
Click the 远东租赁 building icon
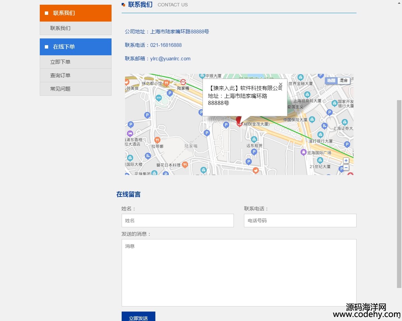[254, 139]
